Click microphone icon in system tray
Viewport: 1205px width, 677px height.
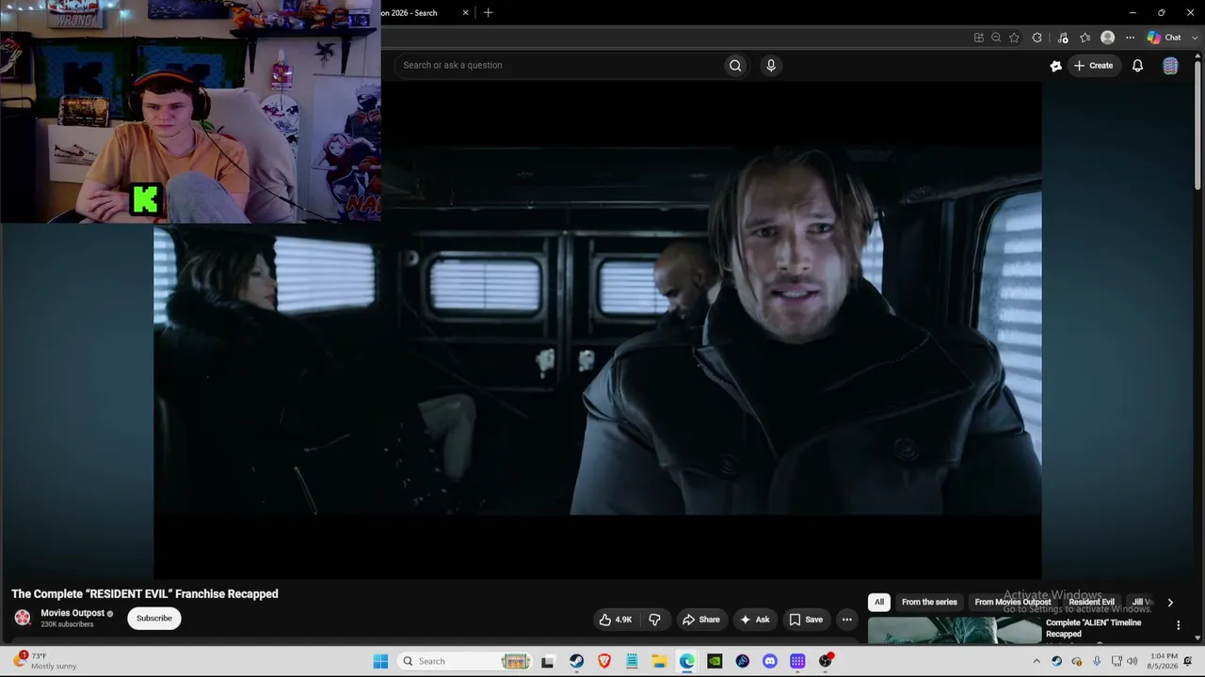coord(1097,661)
